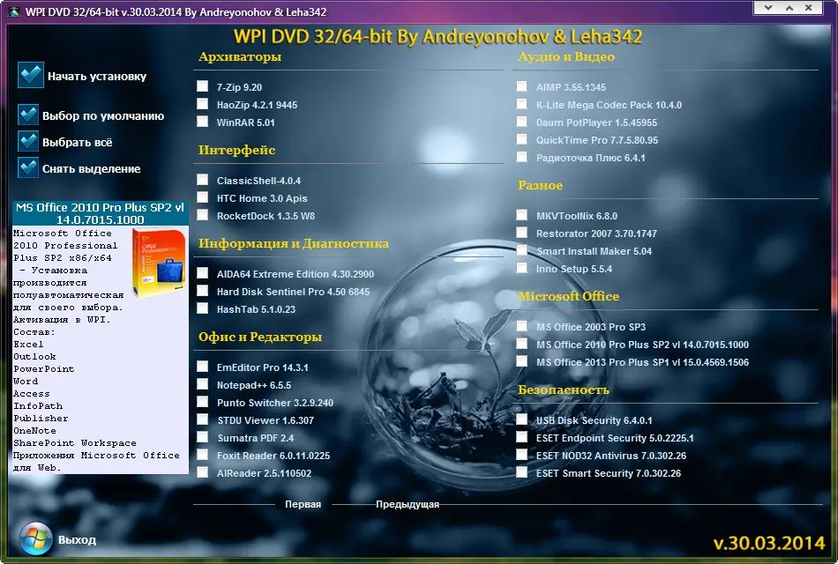Select QuickTime Pro 7.7.5.80.95 checkbox

coord(522,139)
